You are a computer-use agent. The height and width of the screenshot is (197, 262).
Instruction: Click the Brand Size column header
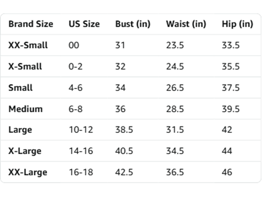31,24
